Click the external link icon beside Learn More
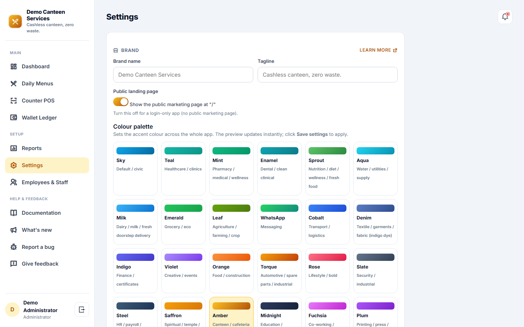 coord(395,50)
